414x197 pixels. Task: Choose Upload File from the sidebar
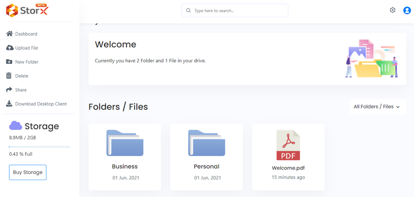pos(26,48)
